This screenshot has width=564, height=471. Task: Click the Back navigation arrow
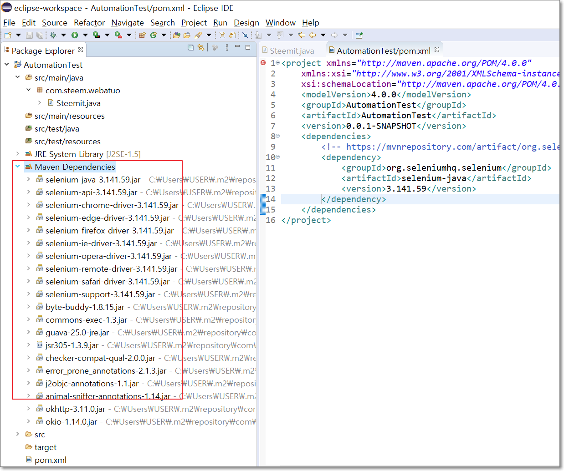(x=313, y=35)
